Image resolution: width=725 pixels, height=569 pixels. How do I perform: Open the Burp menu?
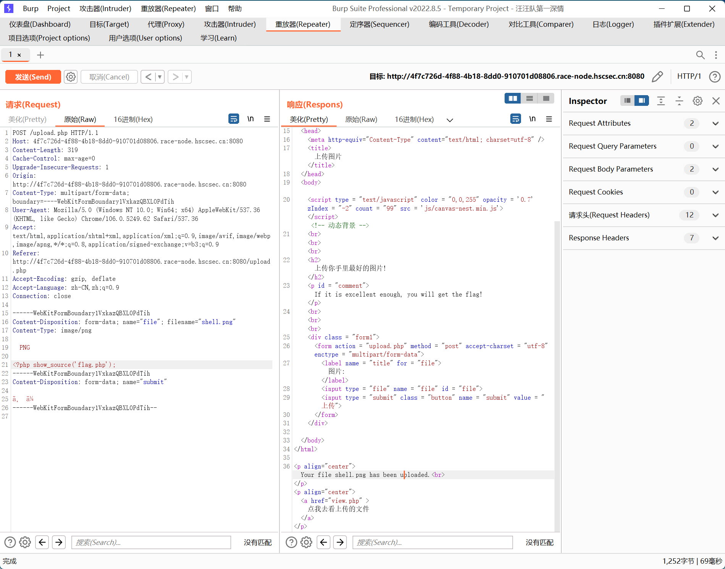tap(31, 8)
